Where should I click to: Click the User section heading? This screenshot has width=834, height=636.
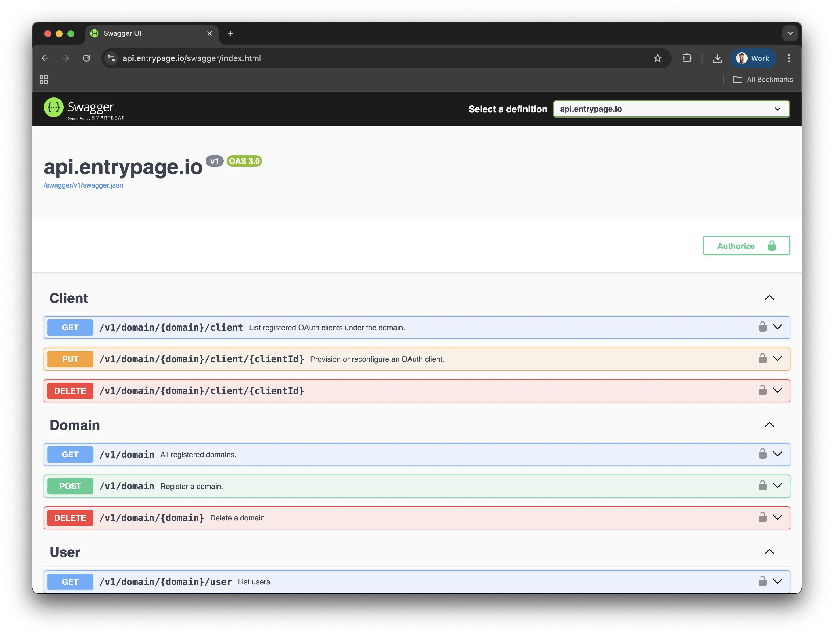(65, 552)
